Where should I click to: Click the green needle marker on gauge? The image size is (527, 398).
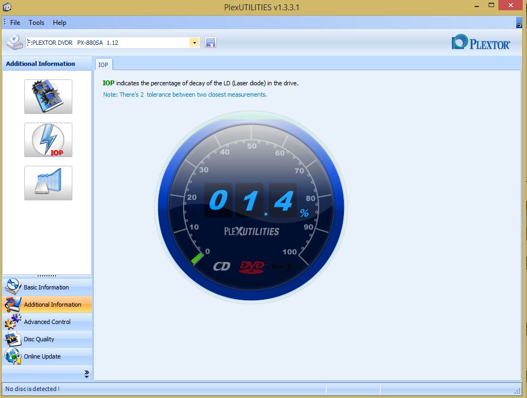(197, 258)
